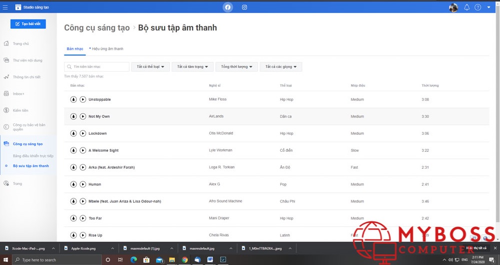Expand the Tổng thời lượng filter
Viewport: 500px width, 265px height.
coord(236,67)
